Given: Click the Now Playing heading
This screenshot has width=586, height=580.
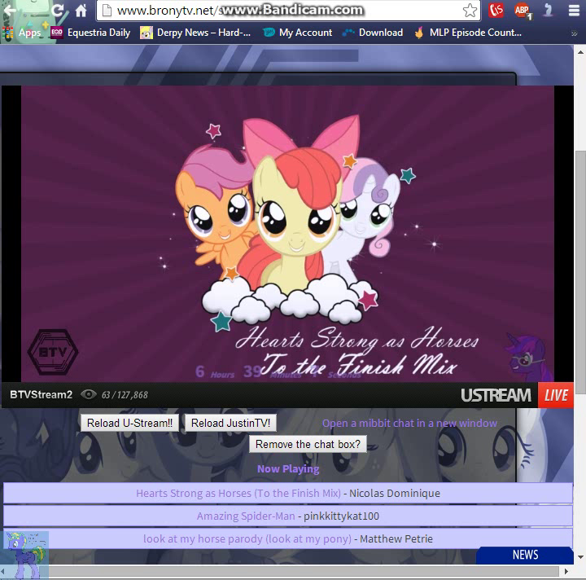Looking at the screenshot, I should coord(288,469).
